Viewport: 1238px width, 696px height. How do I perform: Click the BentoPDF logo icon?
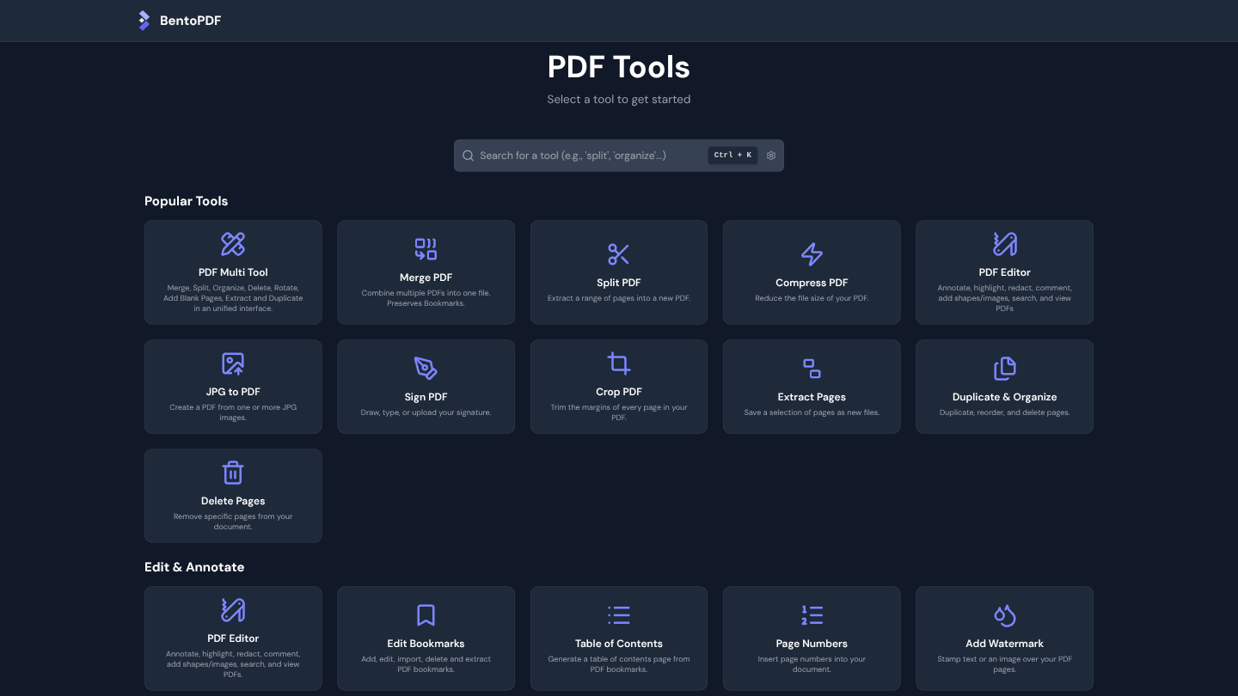pyautogui.click(x=144, y=21)
